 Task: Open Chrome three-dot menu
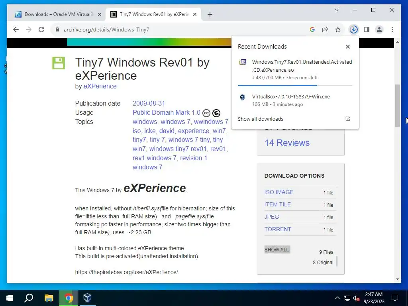coord(392,29)
